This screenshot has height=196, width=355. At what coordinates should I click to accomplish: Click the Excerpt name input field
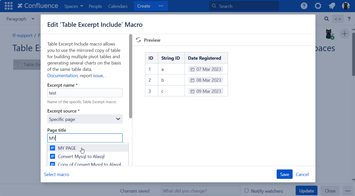pos(85,93)
